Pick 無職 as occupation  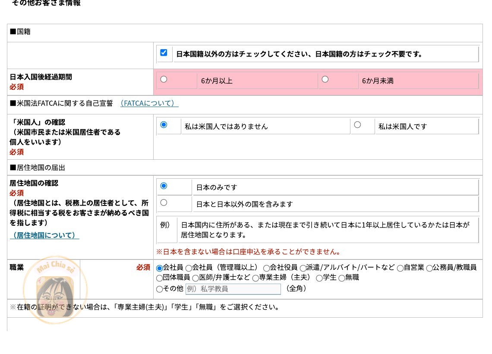(x=342, y=278)
